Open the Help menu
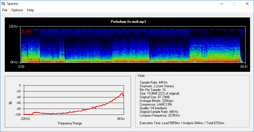Viewport: 254px width, 132px height. pyautogui.click(x=30, y=10)
